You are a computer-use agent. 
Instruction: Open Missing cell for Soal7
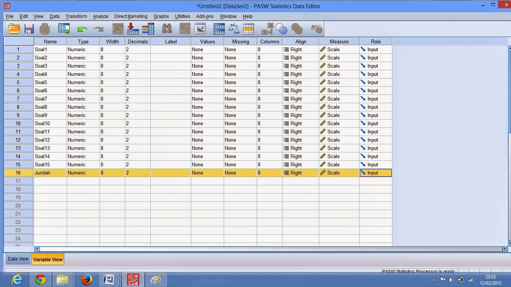pos(240,99)
